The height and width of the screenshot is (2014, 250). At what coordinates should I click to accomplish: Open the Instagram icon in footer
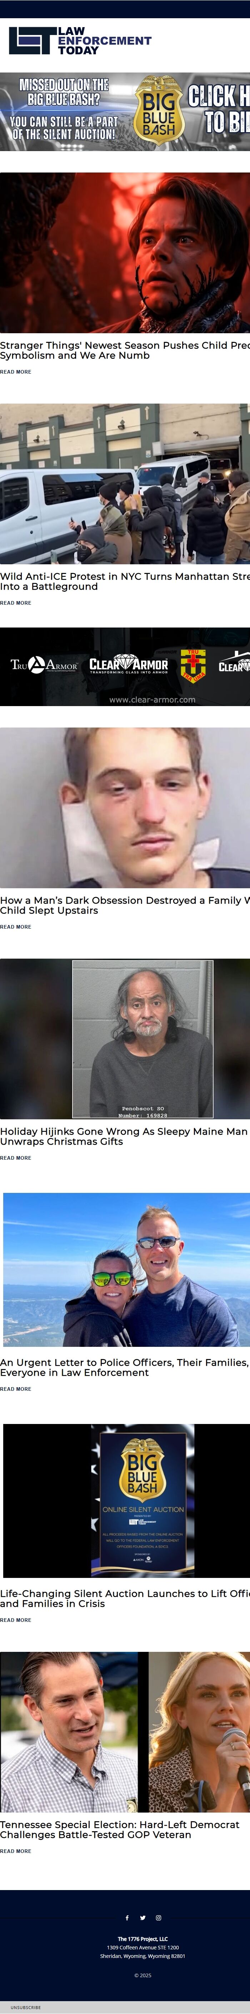point(159,1917)
